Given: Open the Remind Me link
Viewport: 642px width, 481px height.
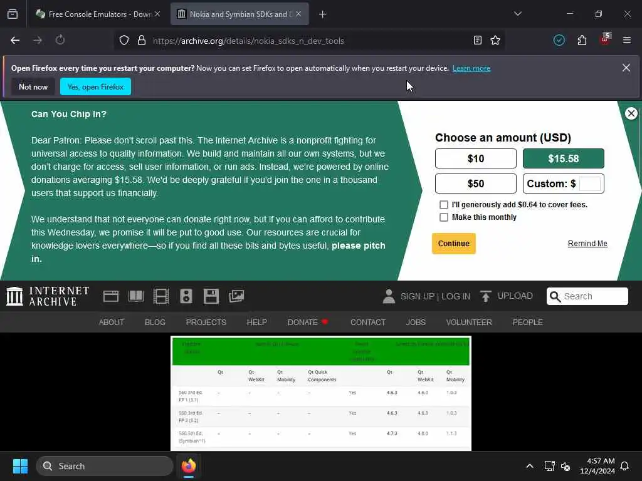Looking at the screenshot, I should point(587,244).
